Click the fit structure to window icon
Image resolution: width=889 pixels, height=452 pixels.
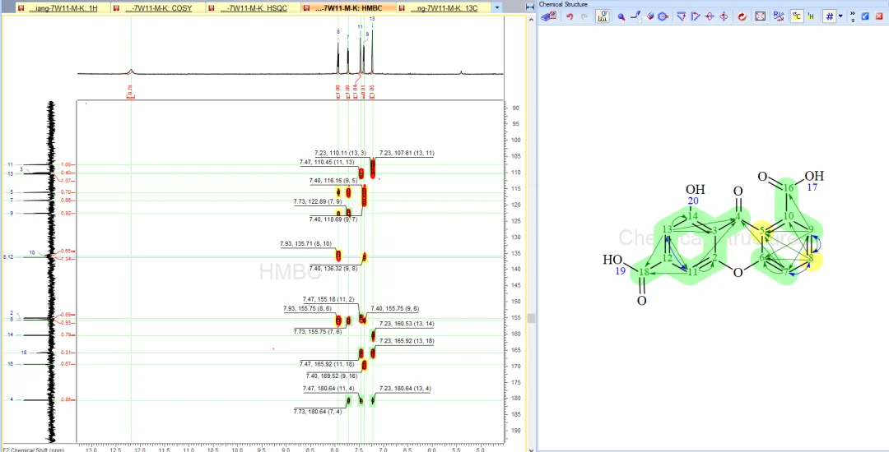coord(761,16)
